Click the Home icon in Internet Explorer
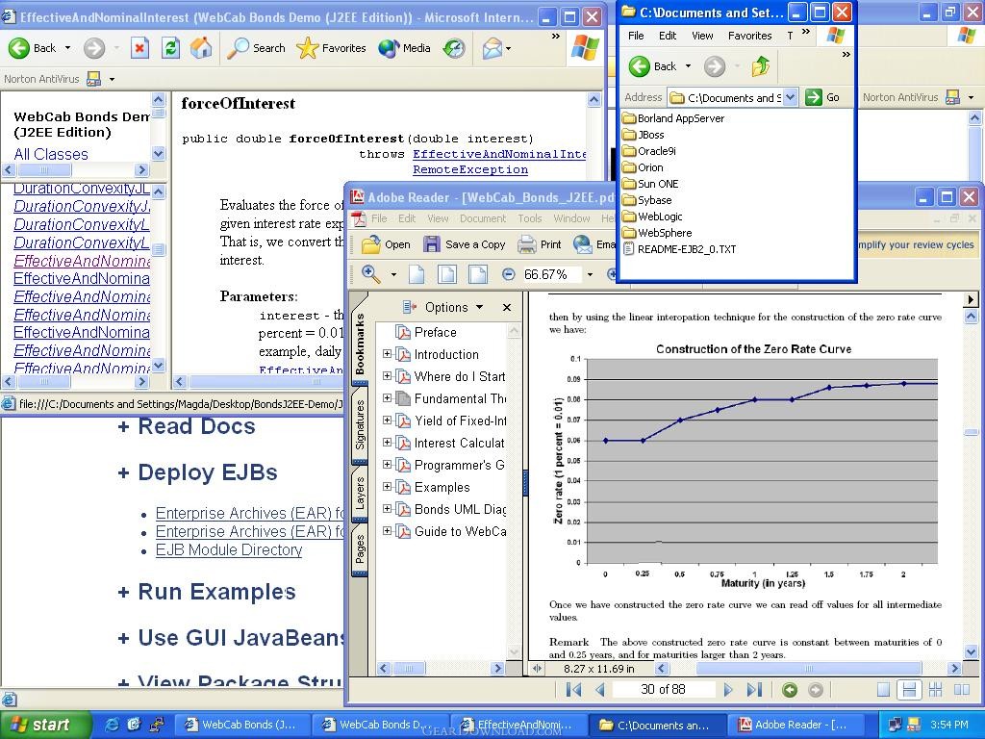Screen dimensions: 985x739 pyautogui.click(x=201, y=48)
